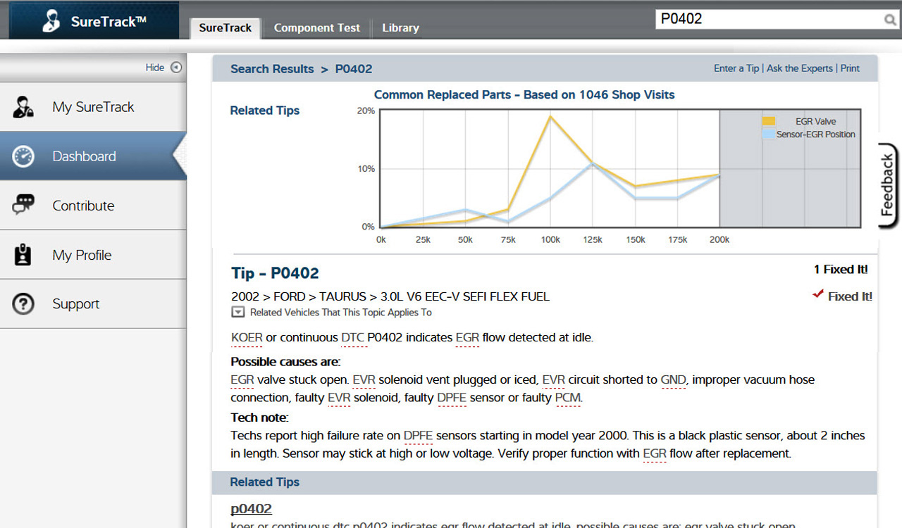Viewport: 902px width, 528px height.
Task: Toggle the Fixed It! checkmark
Action: (x=818, y=295)
